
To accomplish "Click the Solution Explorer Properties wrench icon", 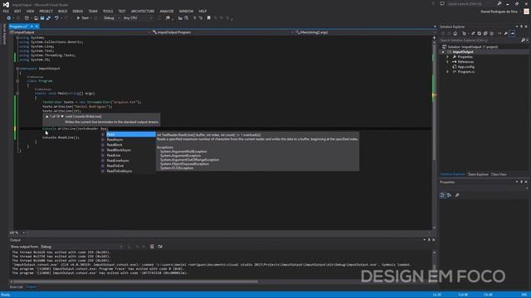I will click(506, 33).
